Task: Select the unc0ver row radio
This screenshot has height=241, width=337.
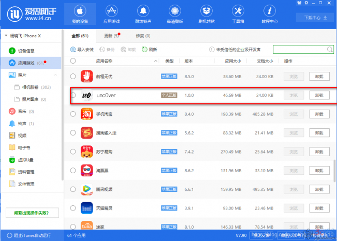Action: (x=73, y=95)
